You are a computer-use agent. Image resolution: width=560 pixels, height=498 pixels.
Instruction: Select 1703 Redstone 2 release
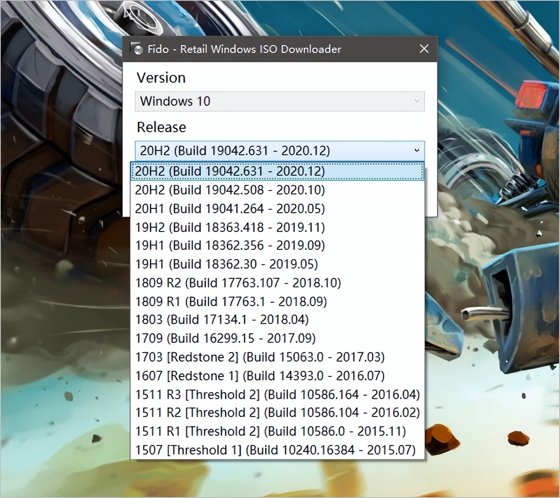coord(260,357)
